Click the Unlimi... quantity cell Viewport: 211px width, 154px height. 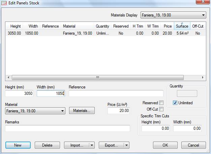102,33
